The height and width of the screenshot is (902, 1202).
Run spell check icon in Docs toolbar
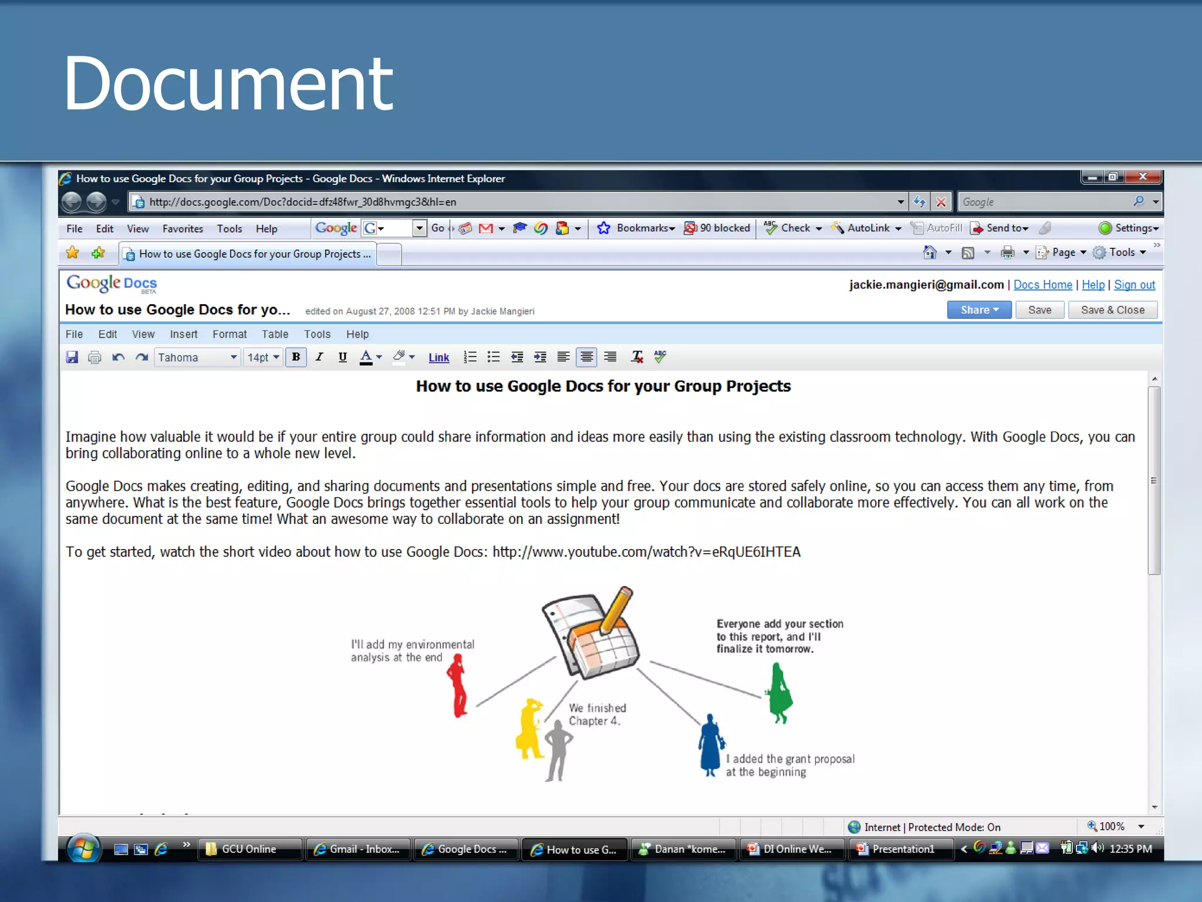coord(660,357)
